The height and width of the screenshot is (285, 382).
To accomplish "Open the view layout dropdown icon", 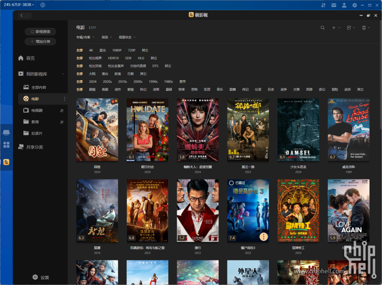I will click(351, 28).
